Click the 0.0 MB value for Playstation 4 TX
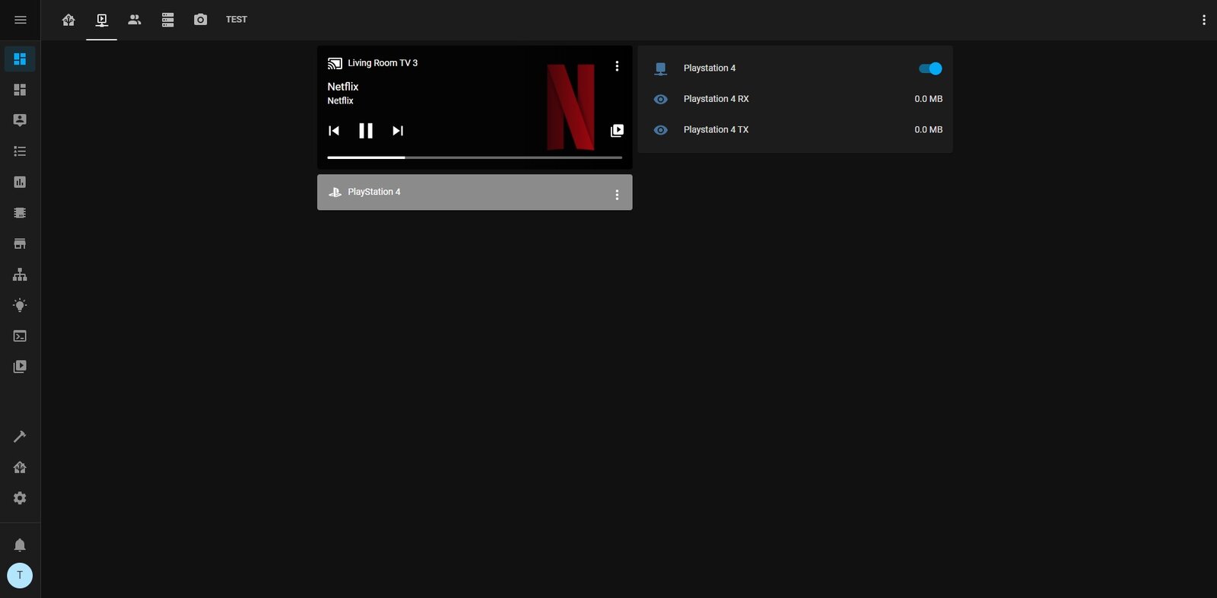The image size is (1217, 598). point(928,130)
